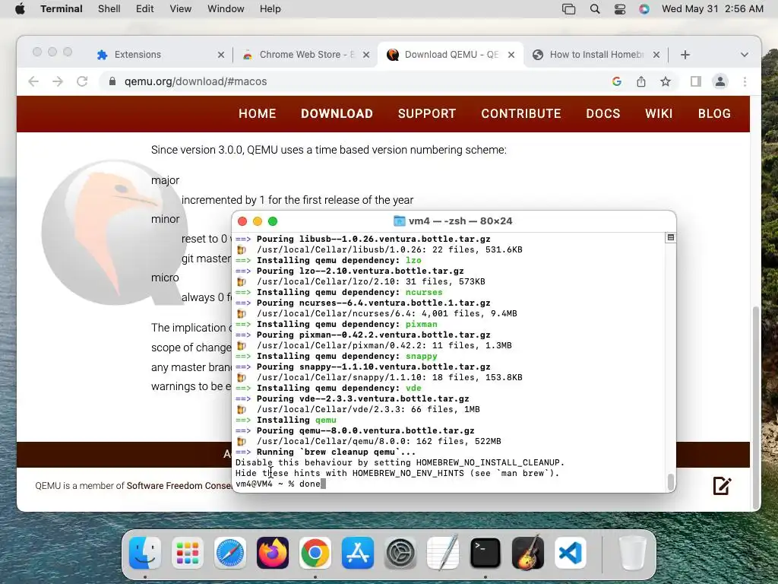Toggle the Chrome side panel
This screenshot has width=778, height=584.
[x=696, y=81]
